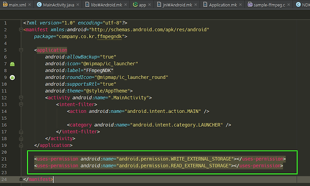Click the round launcher gutter icon on line 9
Viewport: 310px width, 186px height.
(x=12, y=77)
